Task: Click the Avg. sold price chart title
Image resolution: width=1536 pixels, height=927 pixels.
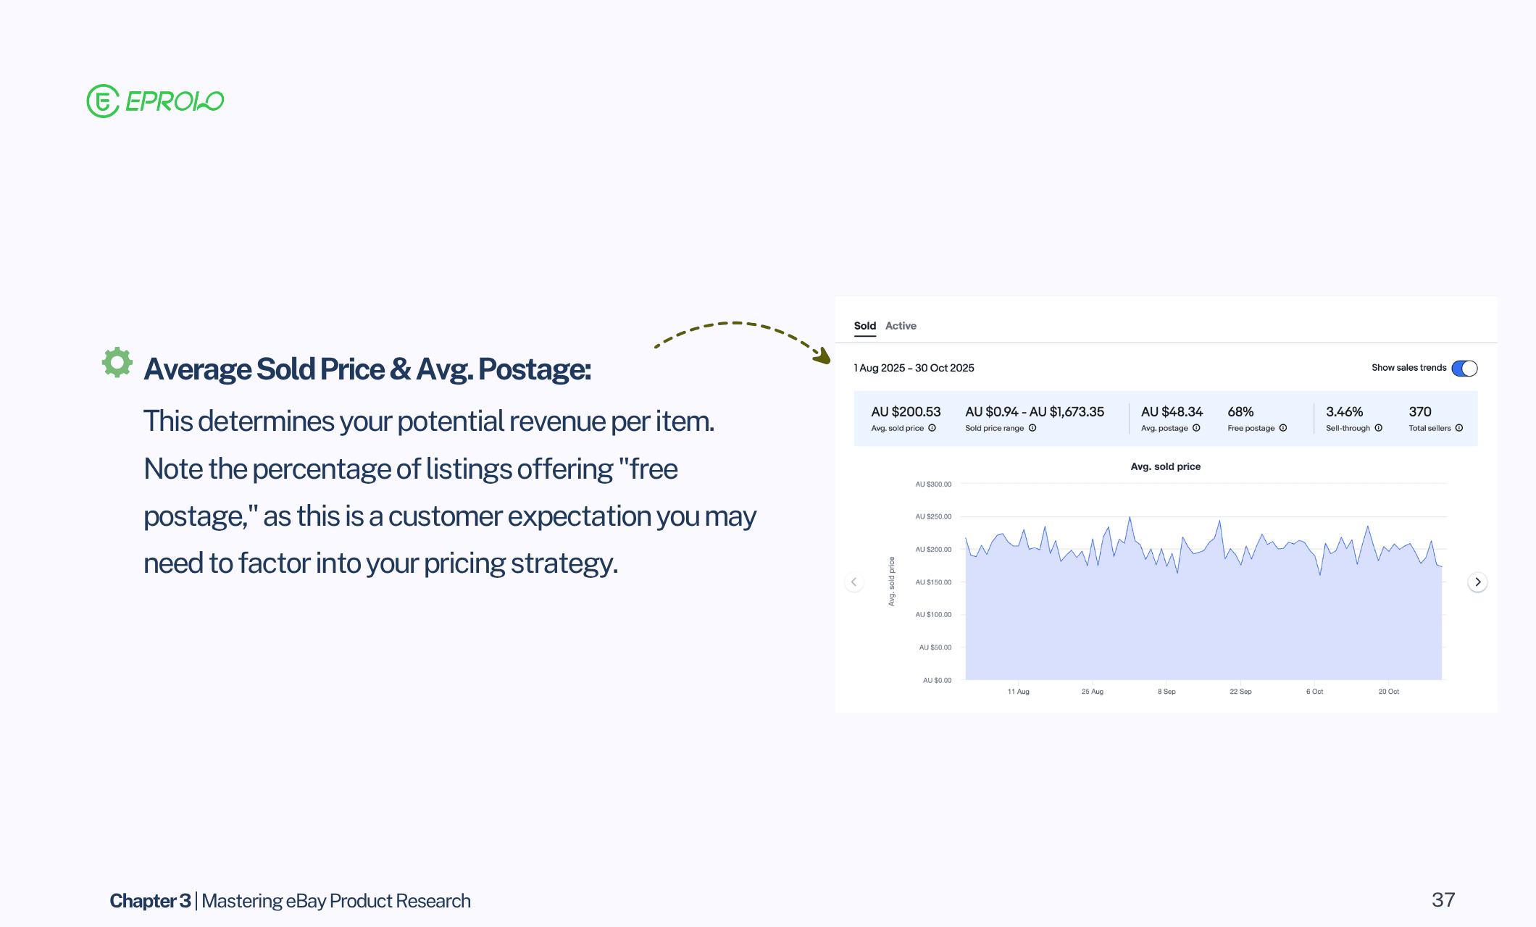Action: pos(1165,466)
